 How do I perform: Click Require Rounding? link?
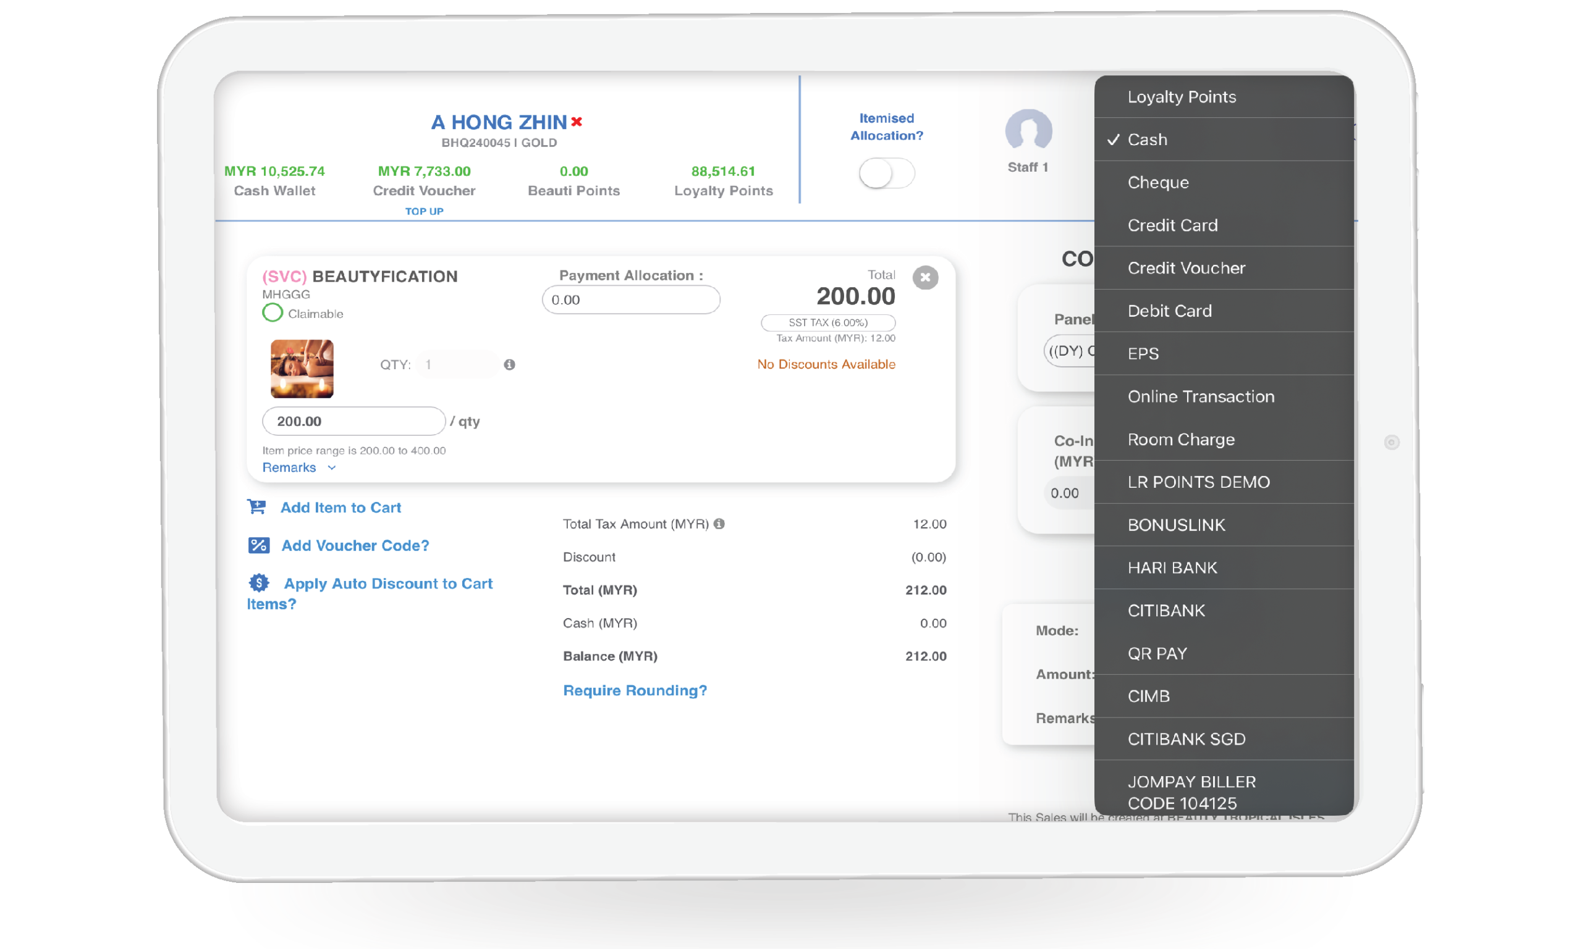tap(634, 690)
